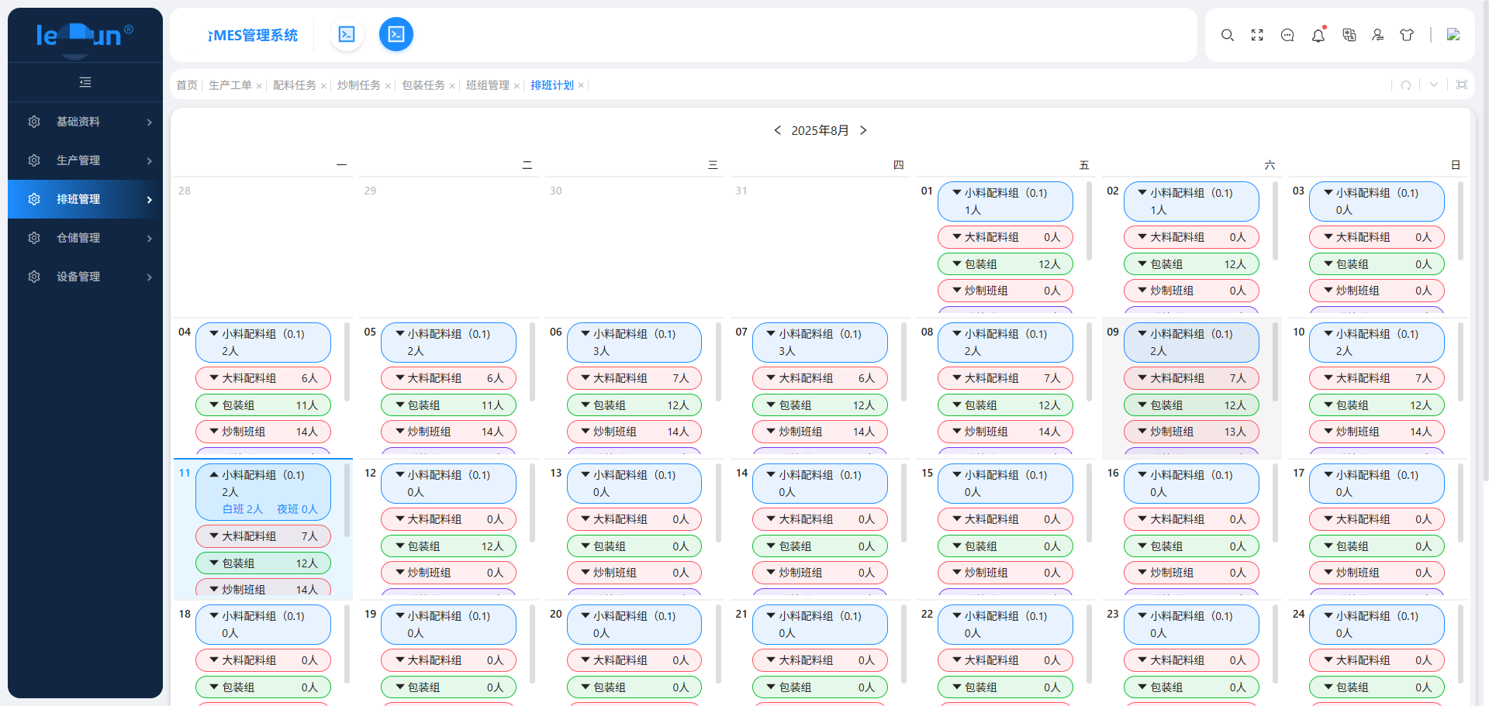Expand 炒制班组 13人 on day 09

(1191, 432)
